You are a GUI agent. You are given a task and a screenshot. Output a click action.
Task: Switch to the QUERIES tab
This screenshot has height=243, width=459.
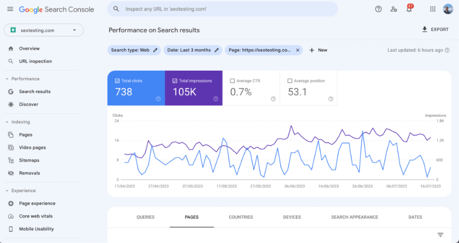tap(146, 217)
